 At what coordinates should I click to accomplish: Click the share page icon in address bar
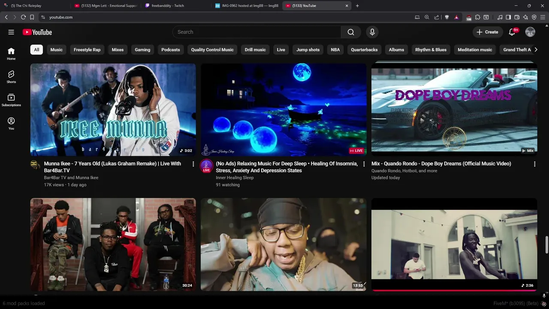436,17
